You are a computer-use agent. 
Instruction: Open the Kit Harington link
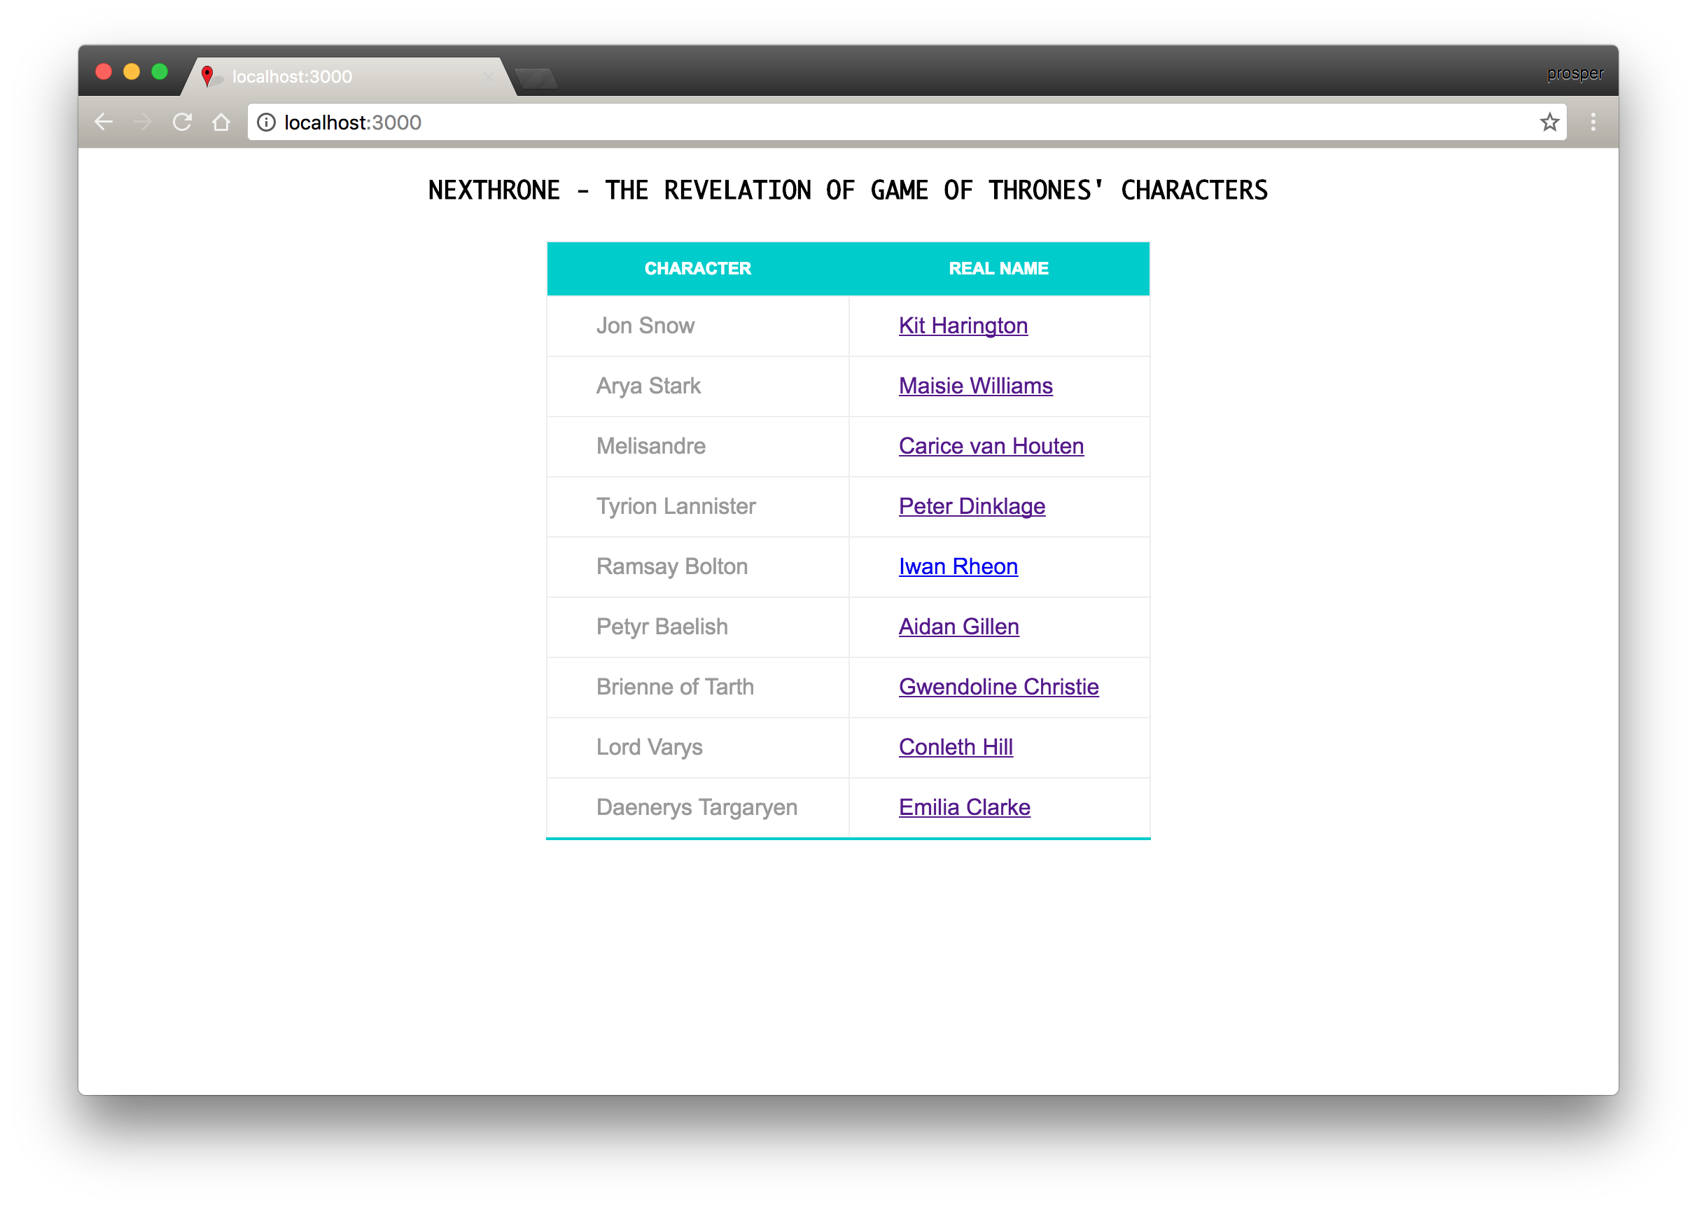(x=963, y=326)
